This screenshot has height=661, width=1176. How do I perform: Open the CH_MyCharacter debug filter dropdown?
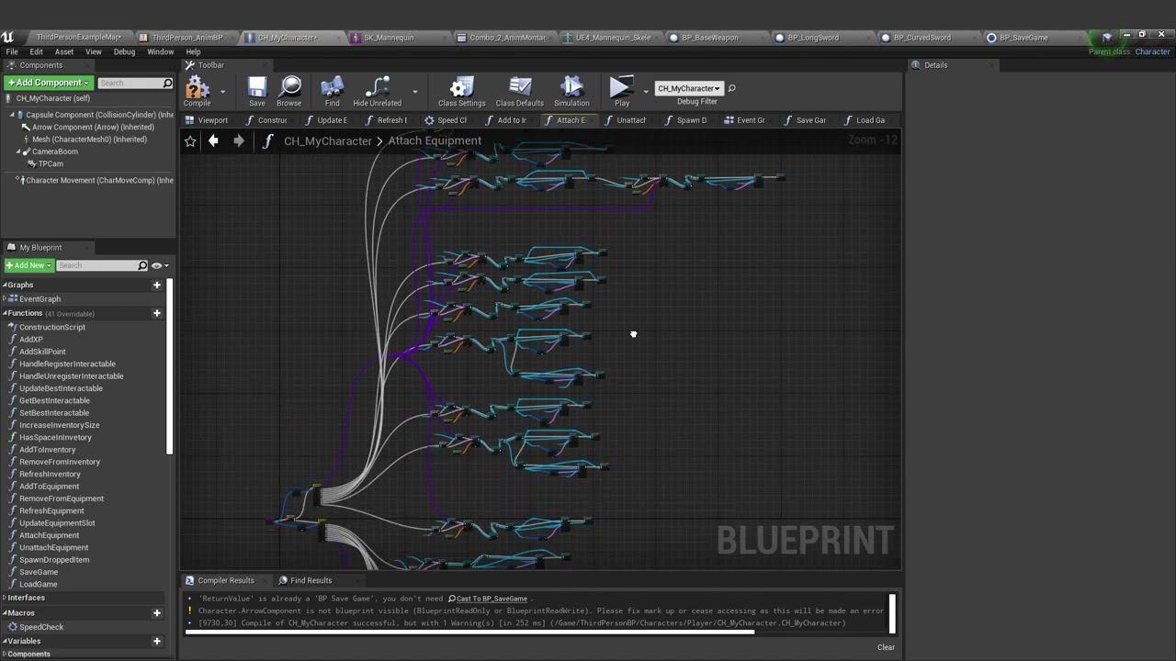coord(688,88)
